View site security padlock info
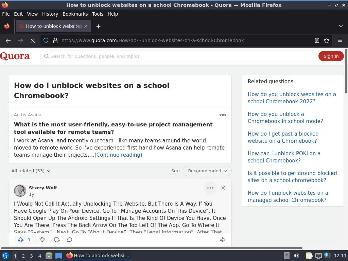Viewport: 348px width, 261px height. pos(55,40)
